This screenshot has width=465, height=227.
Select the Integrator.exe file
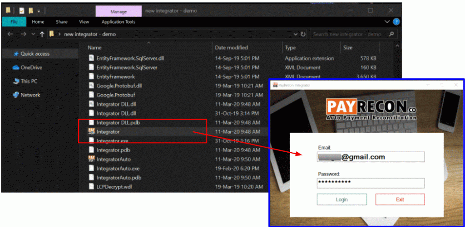point(113,141)
